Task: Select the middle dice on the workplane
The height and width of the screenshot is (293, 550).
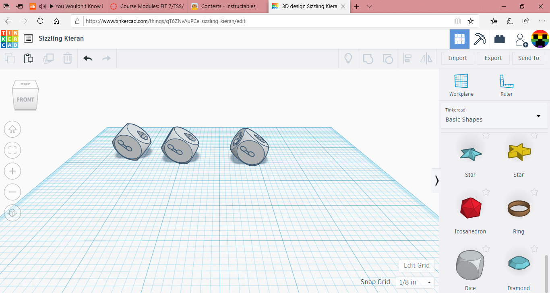Action: tap(180, 145)
